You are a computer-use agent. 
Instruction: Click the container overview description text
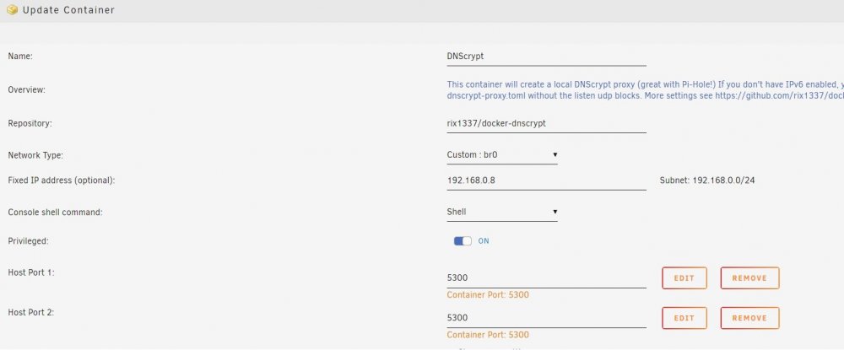(x=645, y=89)
